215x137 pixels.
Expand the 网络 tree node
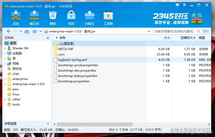[5, 64]
